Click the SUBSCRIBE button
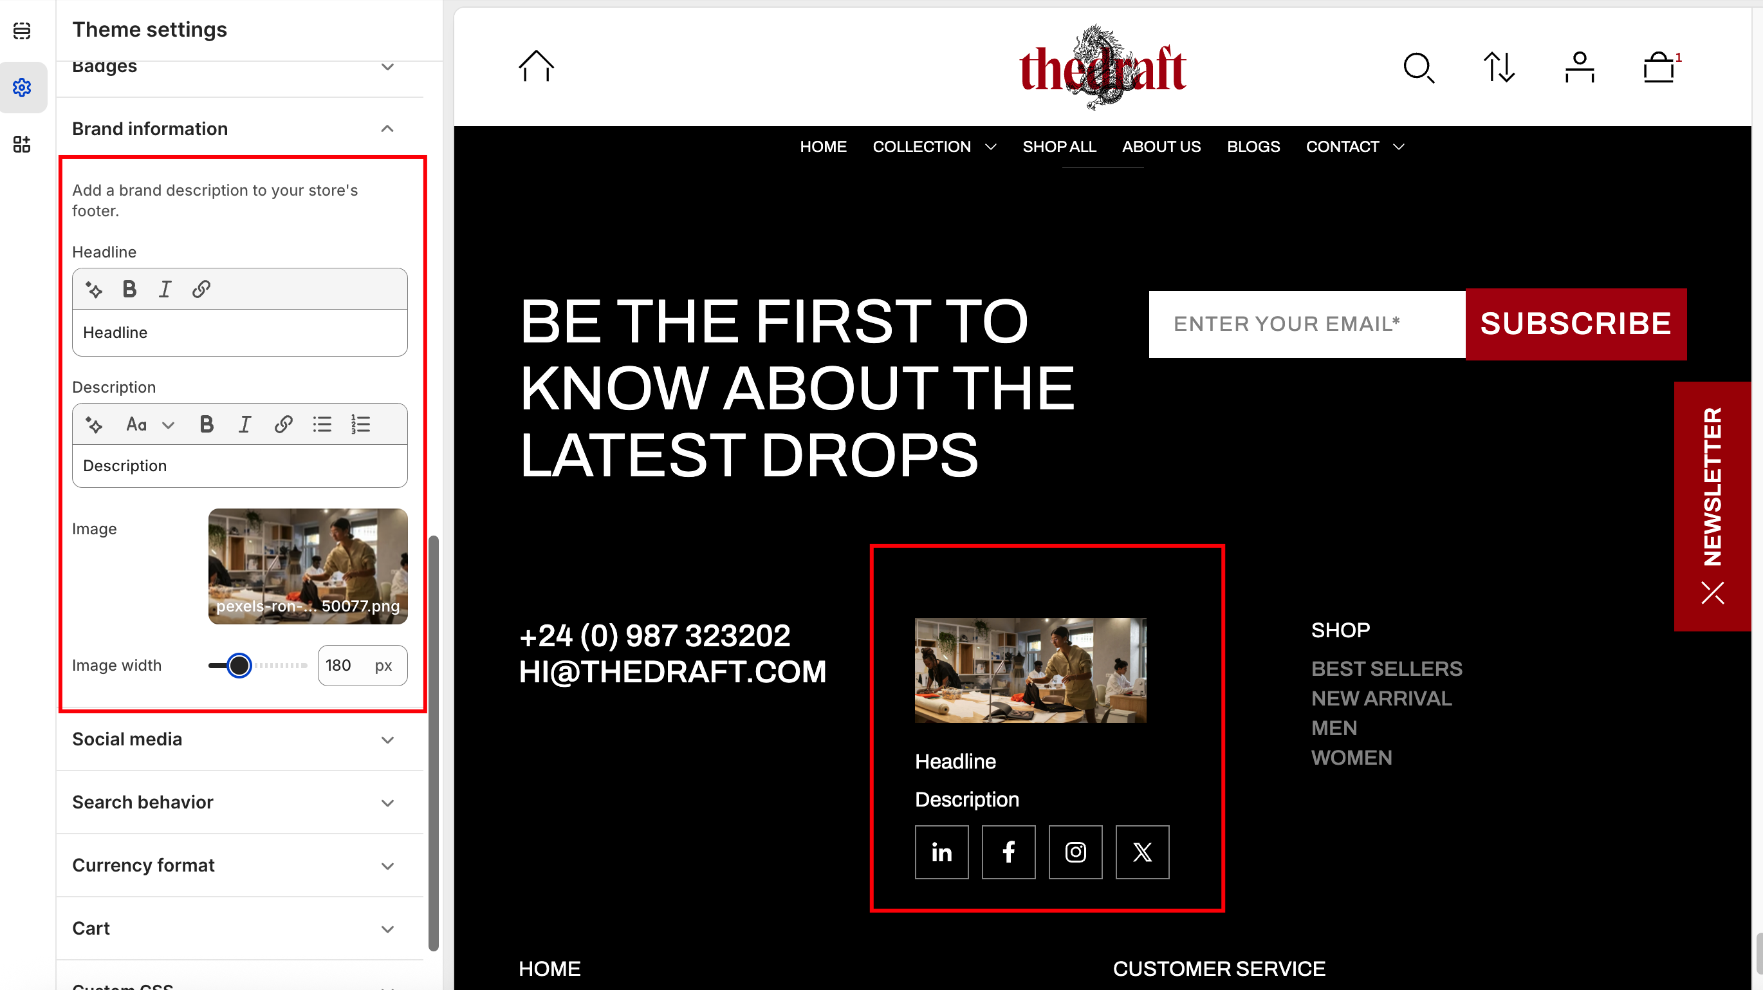 (x=1576, y=324)
